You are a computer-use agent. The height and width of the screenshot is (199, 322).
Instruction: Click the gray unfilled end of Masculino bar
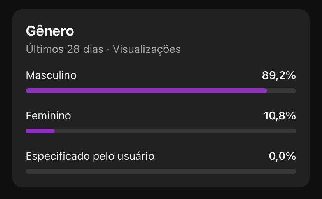(282, 91)
